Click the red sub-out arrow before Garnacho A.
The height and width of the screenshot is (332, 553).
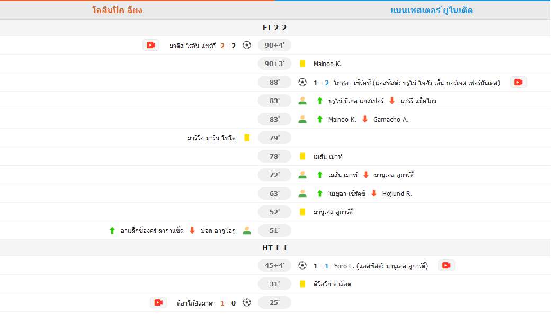(x=364, y=119)
